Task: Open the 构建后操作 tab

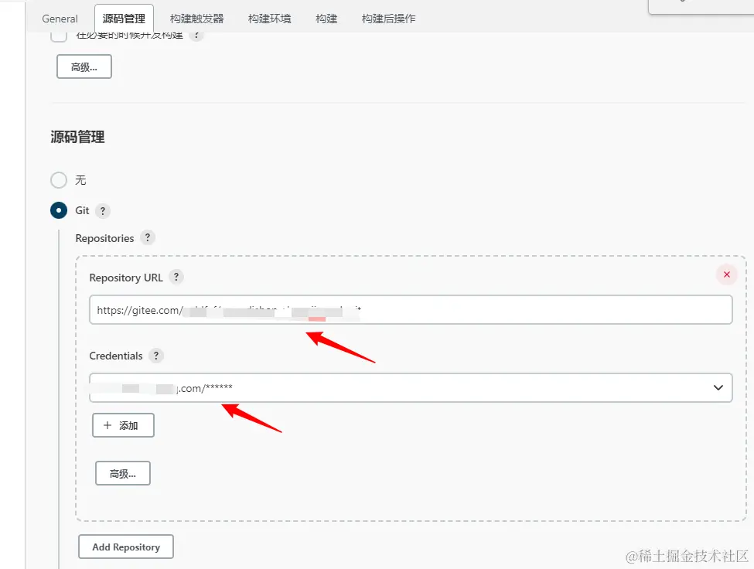Action: point(388,19)
